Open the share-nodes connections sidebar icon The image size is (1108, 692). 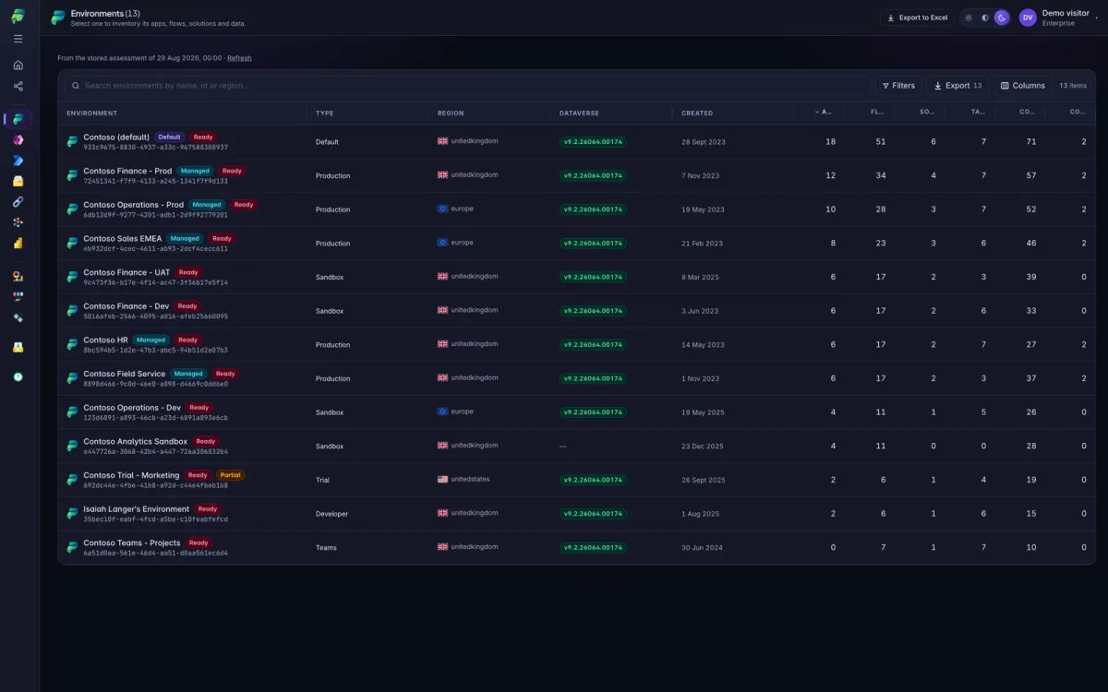tap(18, 87)
